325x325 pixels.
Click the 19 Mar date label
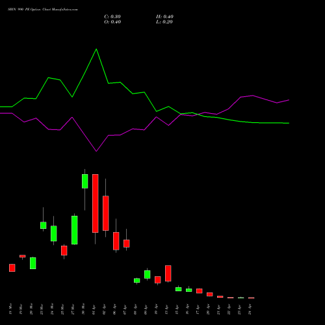click(21, 309)
